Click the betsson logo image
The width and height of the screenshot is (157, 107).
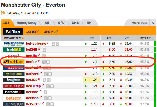14,98
